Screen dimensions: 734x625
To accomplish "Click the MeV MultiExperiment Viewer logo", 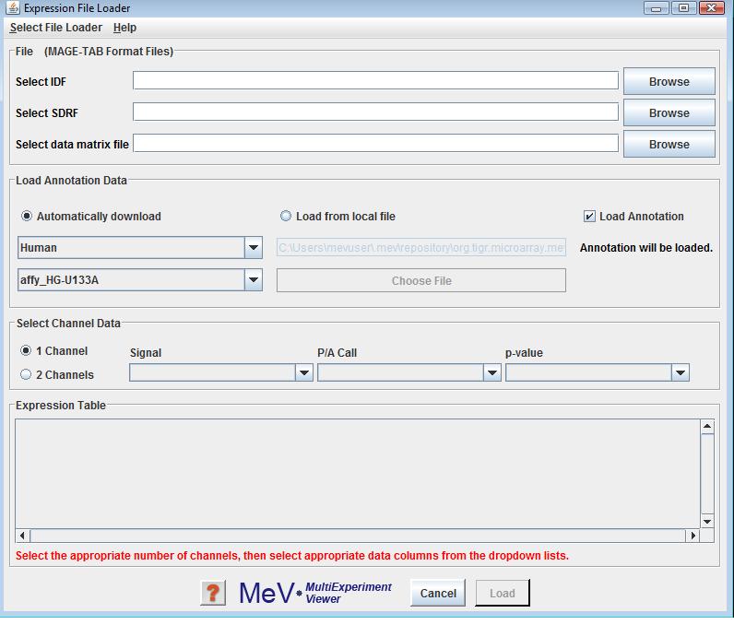I will pyautogui.click(x=314, y=593).
